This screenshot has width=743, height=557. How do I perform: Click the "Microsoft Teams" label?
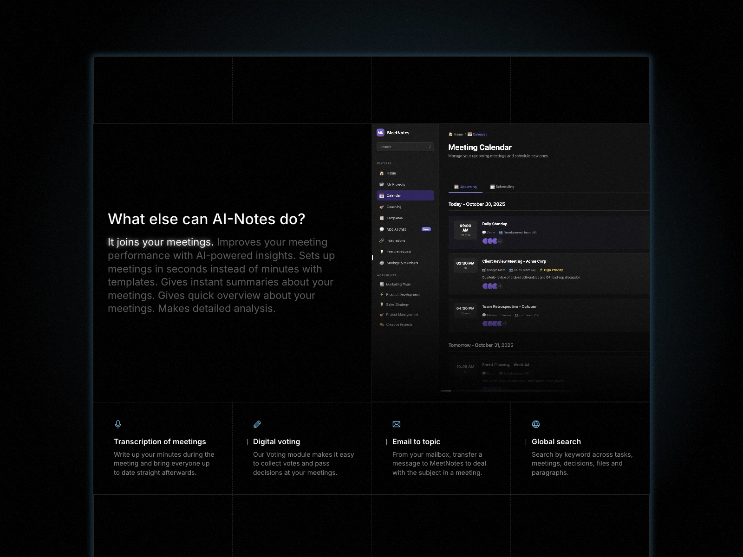click(x=499, y=315)
